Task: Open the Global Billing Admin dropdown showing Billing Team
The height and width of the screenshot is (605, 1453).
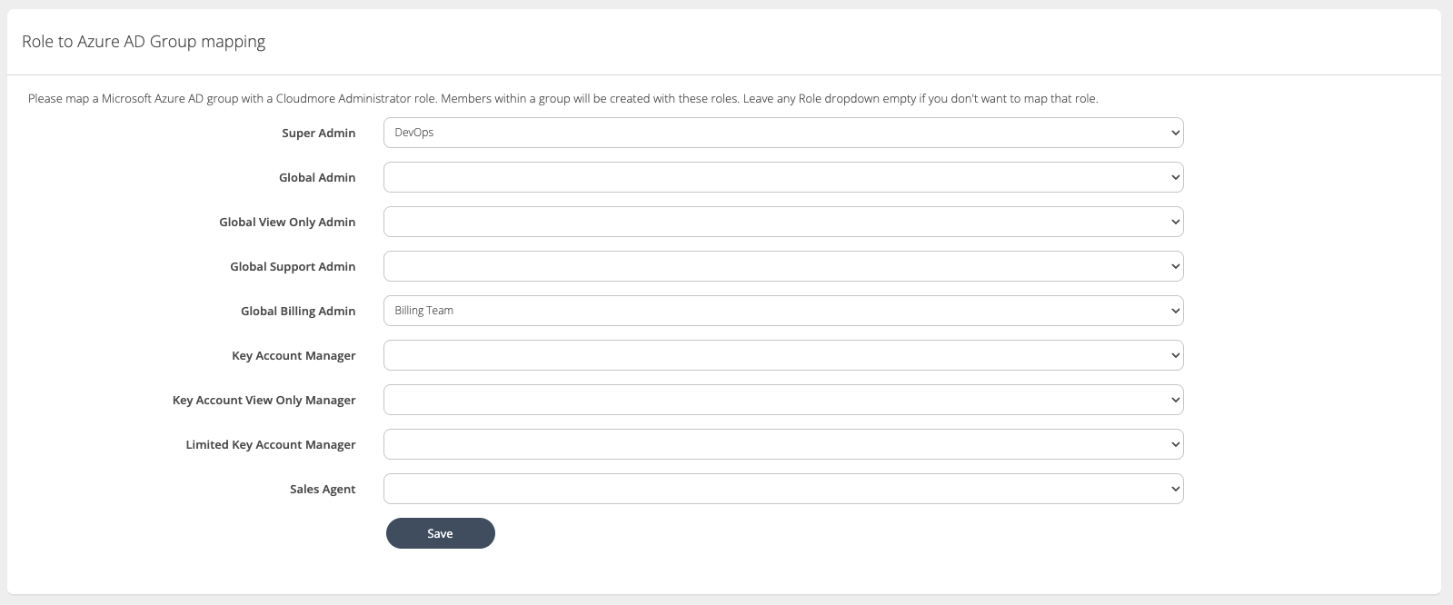Action: [x=783, y=311]
